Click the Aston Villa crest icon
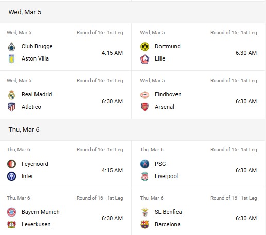The image size is (266, 235). click(11, 59)
